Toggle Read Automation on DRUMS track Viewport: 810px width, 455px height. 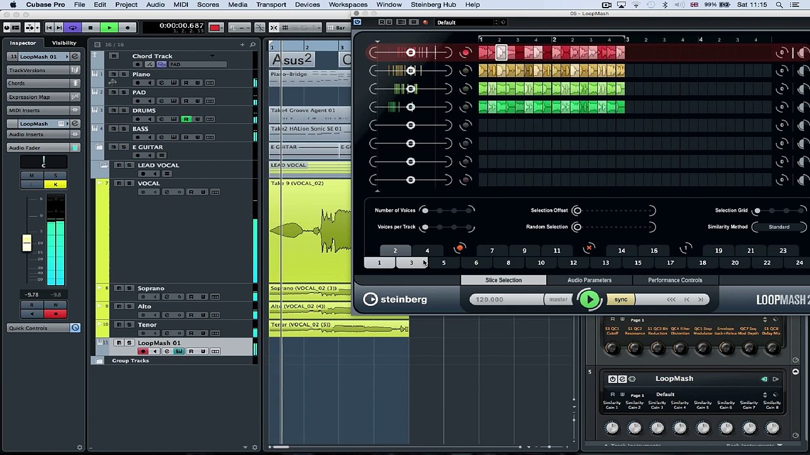pyautogui.click(x=186, y=119)
